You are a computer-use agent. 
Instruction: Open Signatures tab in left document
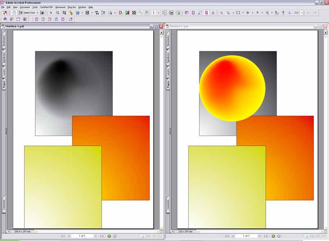point(4,57)
